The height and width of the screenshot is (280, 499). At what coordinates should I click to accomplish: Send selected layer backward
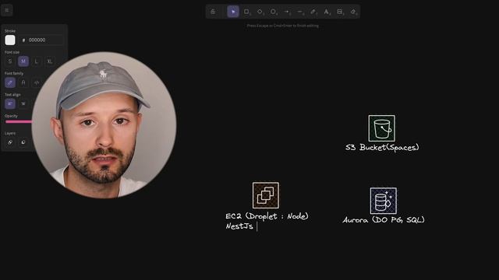(23, 142)
